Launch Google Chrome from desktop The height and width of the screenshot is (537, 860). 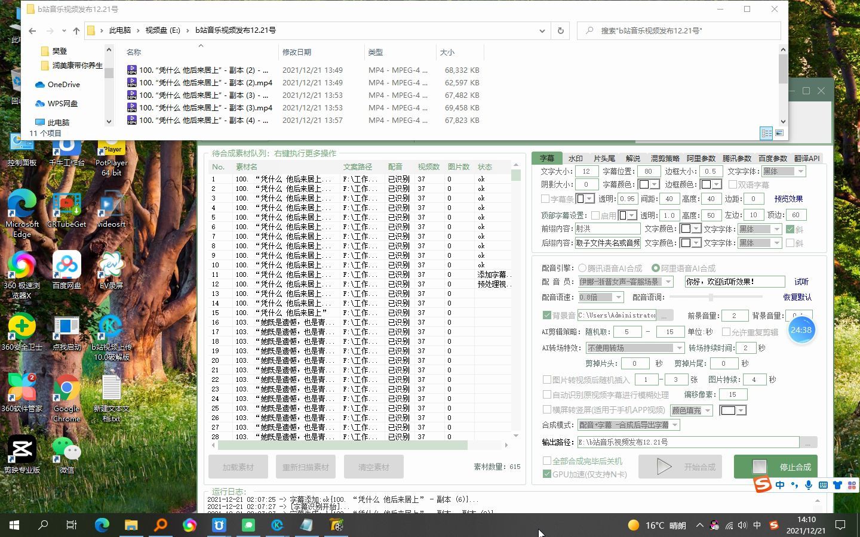[x=66, y=398]
